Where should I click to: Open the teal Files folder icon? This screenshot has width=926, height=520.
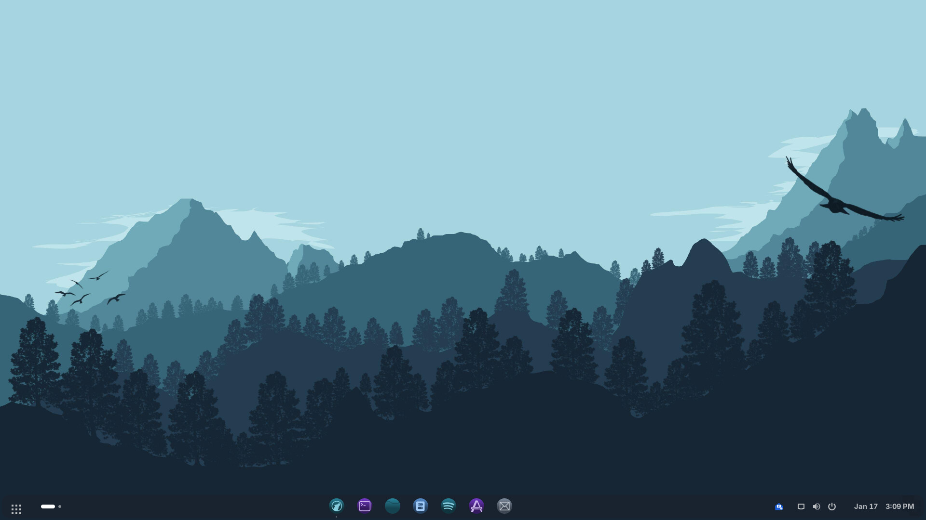pos(393,506)
